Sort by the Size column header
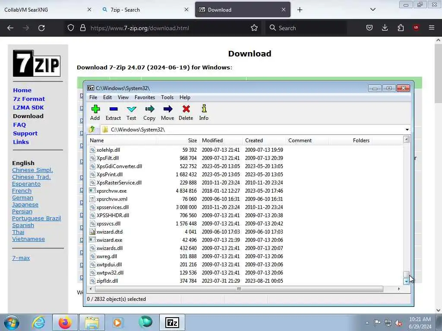 (x=178, y=141)
